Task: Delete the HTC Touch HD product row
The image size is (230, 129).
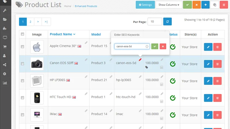Action: (x=217, y=98)
